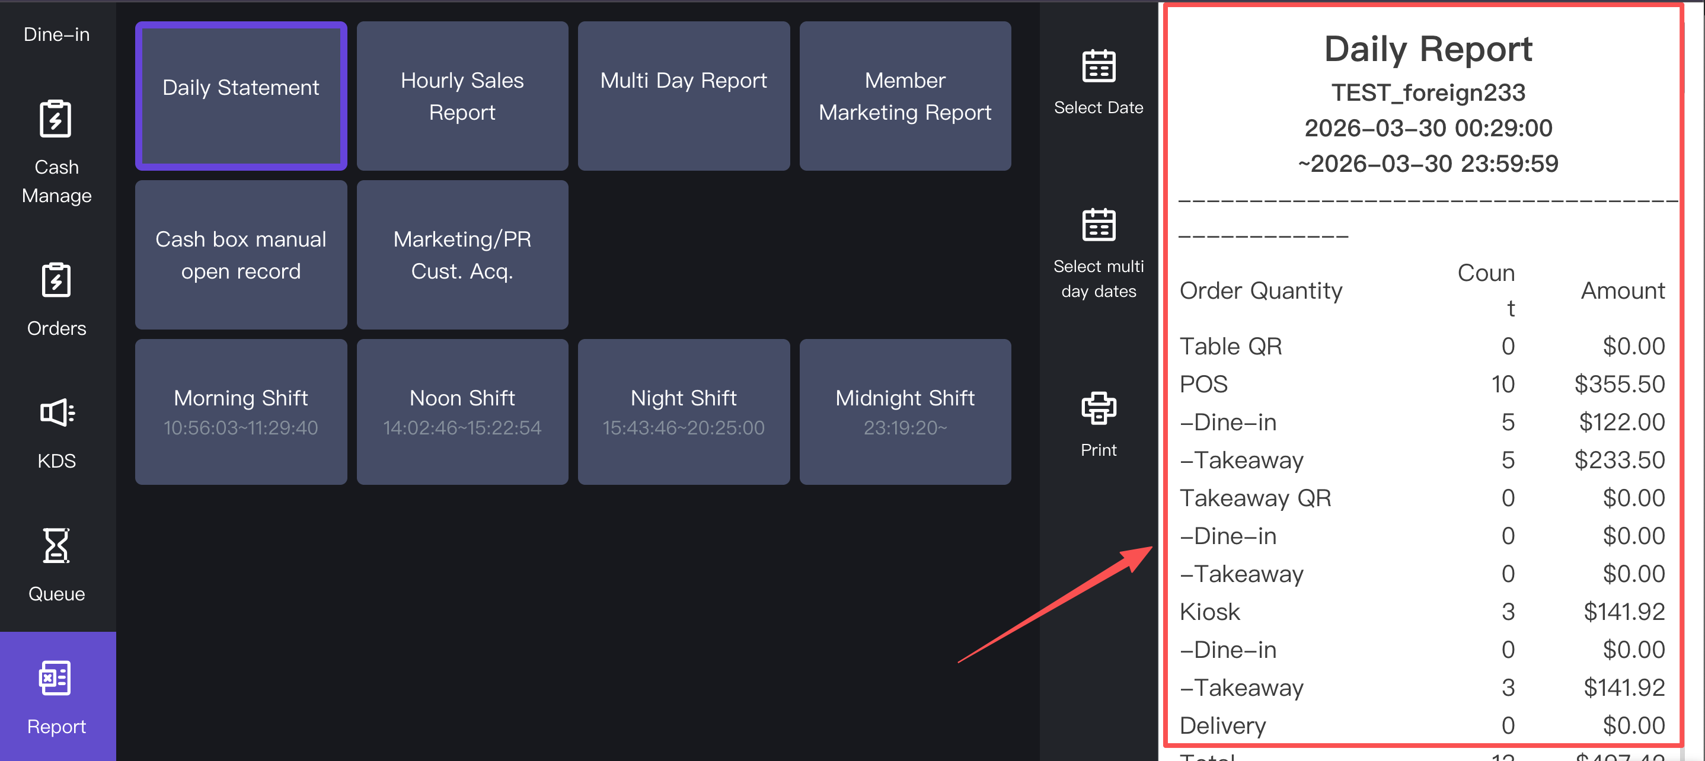Click the Daily Report title in preview
The height and width of the screenshot is (761, 1705).
tap(1428, 50)
